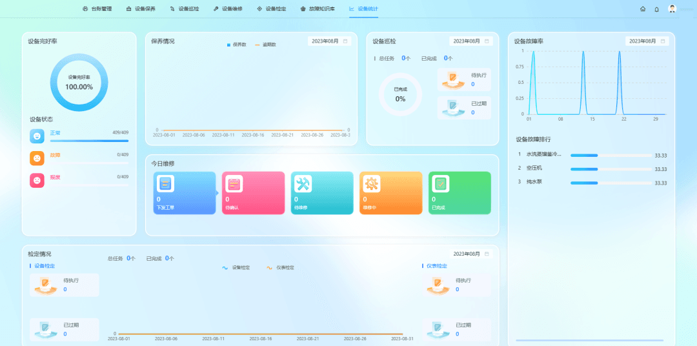Click the 水洗蒸馏釜冷 ranking row name
Viewport: 697px width, 346px height.
tap(543, 154)
